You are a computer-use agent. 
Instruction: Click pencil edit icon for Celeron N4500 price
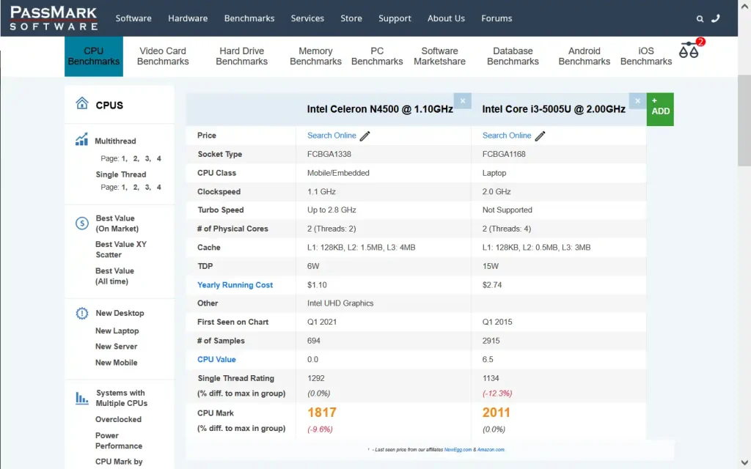pyautogui.click(x=364, y=136)
